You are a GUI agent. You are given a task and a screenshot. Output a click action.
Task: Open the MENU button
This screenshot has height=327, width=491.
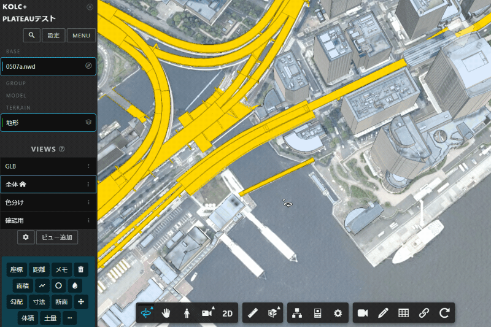pyautogui.click(x=81, y=35)
